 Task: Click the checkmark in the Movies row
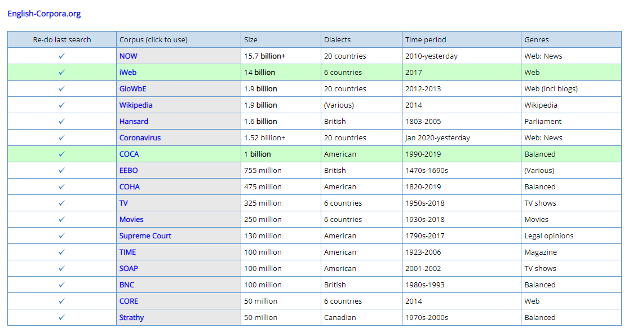[62, 220]
